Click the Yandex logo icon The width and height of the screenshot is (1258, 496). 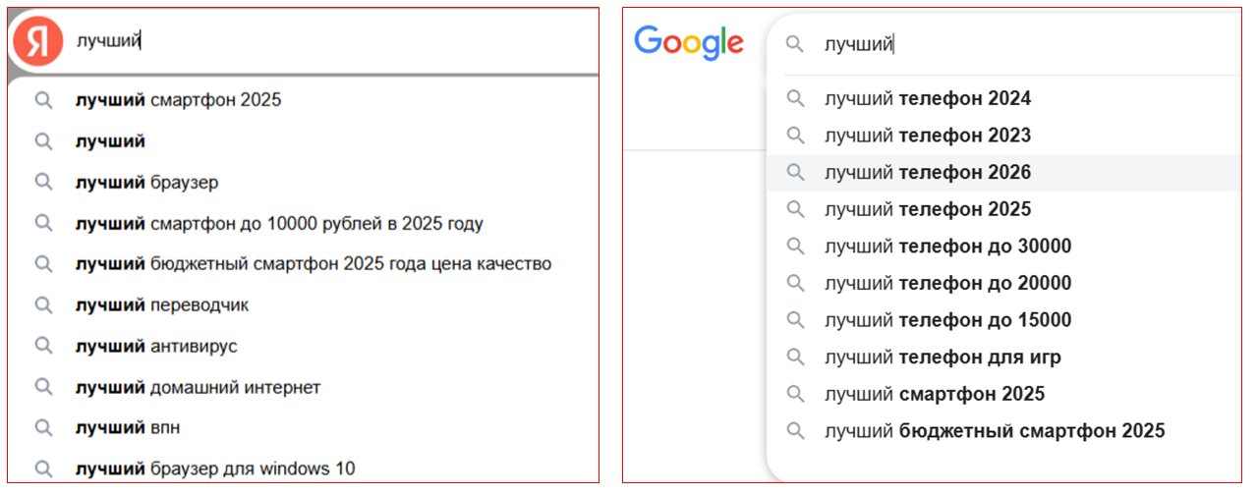tap(38, 42)
